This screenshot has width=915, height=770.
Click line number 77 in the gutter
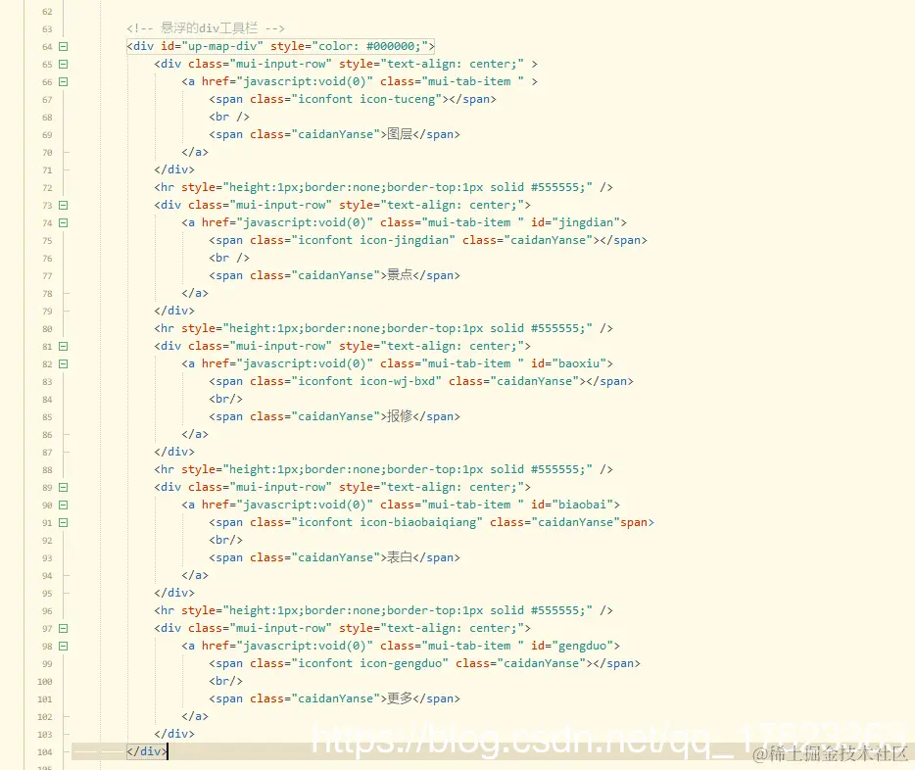(x=47, y=276)
